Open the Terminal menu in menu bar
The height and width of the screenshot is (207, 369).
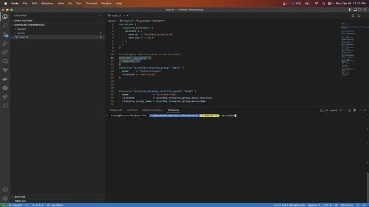pos(91,3)
